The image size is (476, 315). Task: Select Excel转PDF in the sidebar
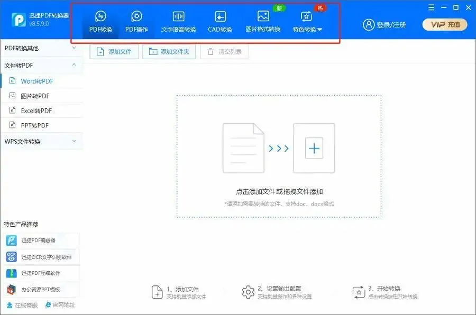tap(42, 111)
